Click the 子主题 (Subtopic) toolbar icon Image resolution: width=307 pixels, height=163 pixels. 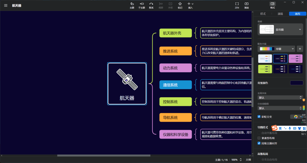click(141, 5)
